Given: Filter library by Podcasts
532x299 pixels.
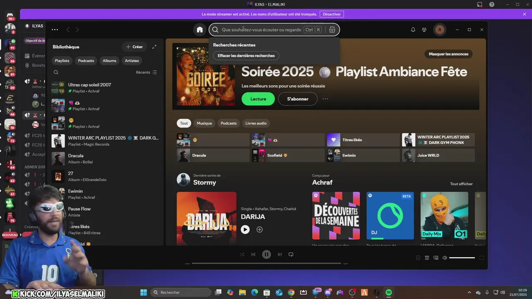Looking at the screenshot, I should pos(86,61).
